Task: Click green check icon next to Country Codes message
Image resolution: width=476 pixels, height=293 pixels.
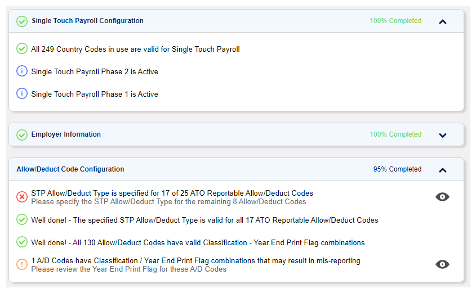Action: [x=22, y=49]
